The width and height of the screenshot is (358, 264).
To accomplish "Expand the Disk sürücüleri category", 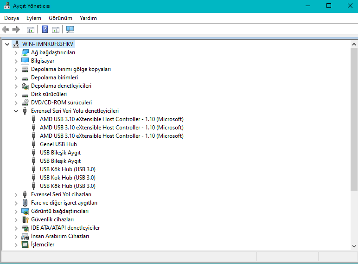I will (16, 95).
